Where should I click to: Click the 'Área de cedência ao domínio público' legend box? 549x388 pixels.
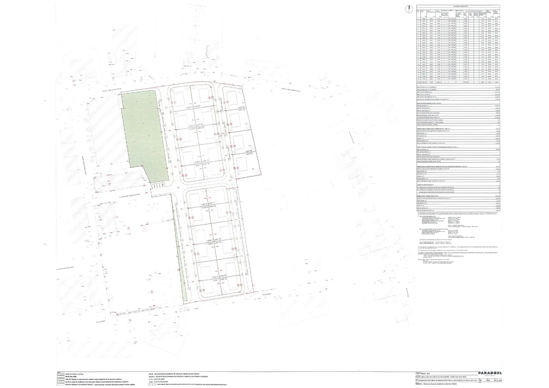click(x=60, y=384)
